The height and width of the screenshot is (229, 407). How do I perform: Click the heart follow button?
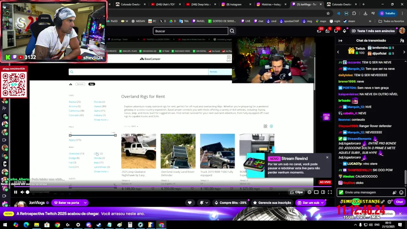tap(190, 203)
